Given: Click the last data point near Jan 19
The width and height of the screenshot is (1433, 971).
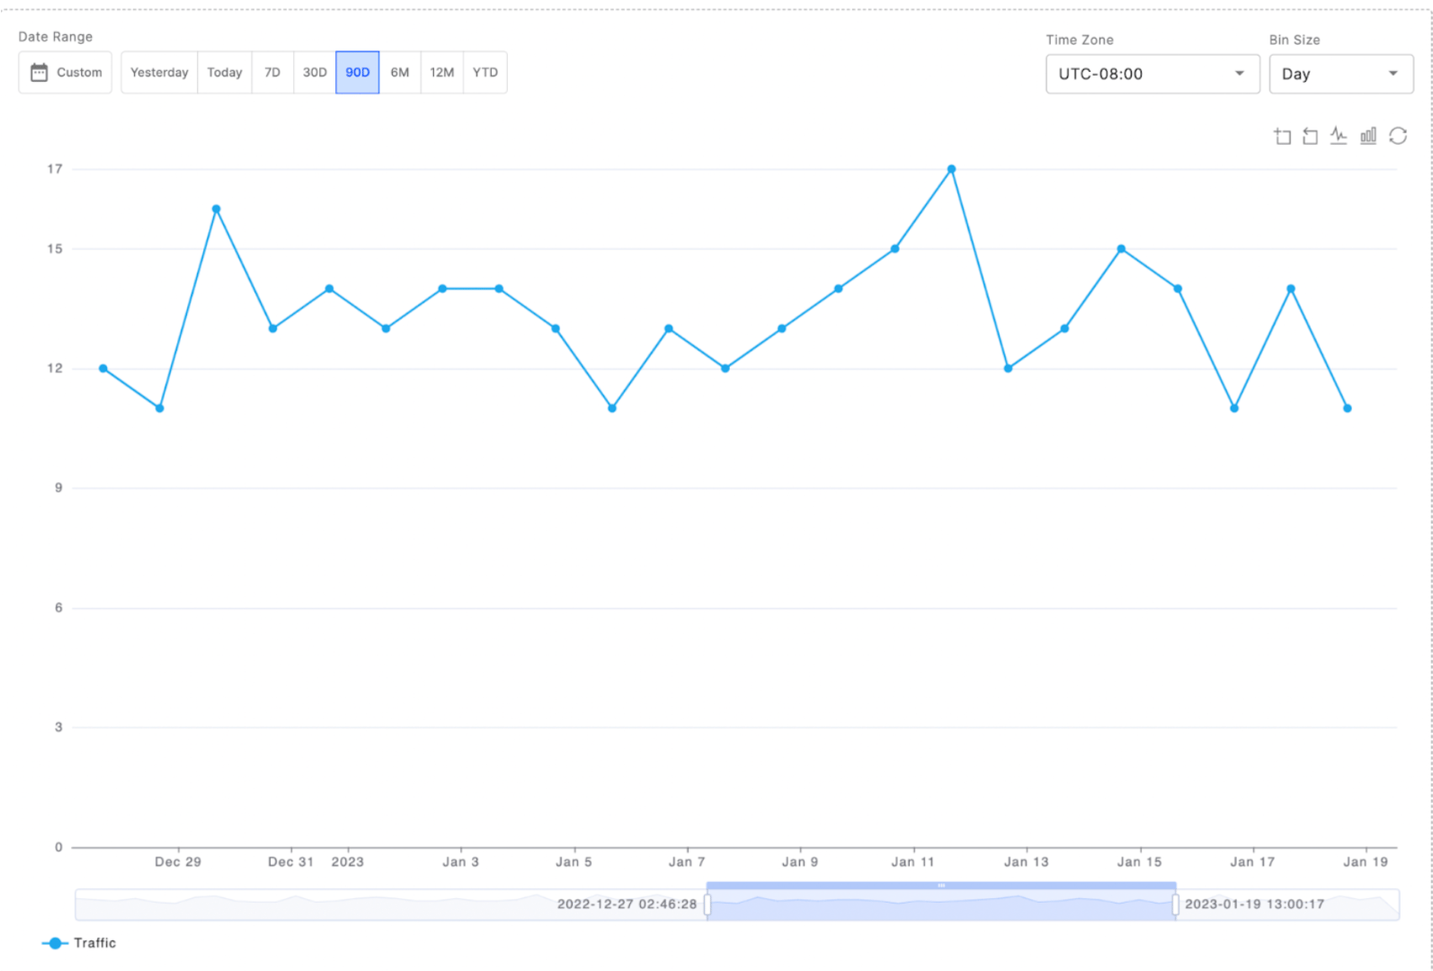Looking at the screenshot, I should 1348,408.
